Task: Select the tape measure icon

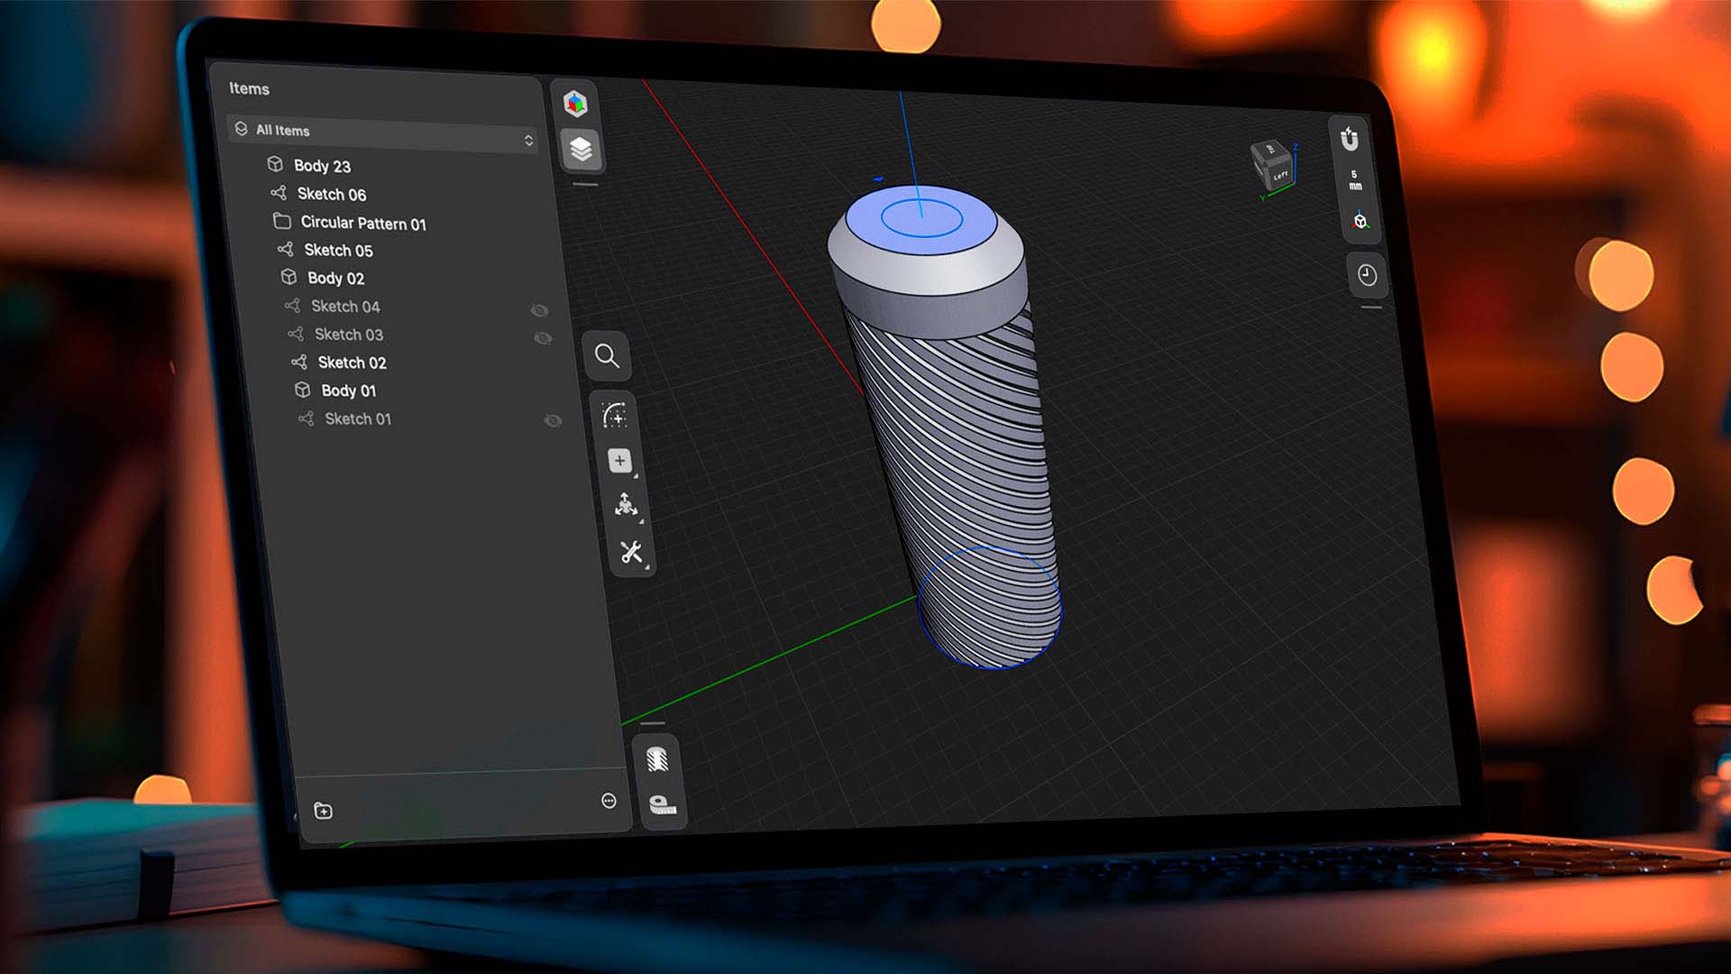Action: pos(663,804)
